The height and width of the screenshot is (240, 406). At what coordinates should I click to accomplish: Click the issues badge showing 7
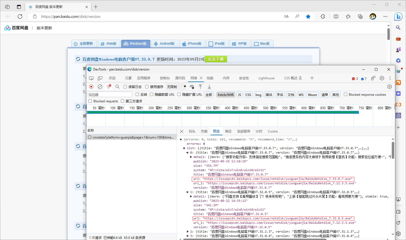point(364,79)
